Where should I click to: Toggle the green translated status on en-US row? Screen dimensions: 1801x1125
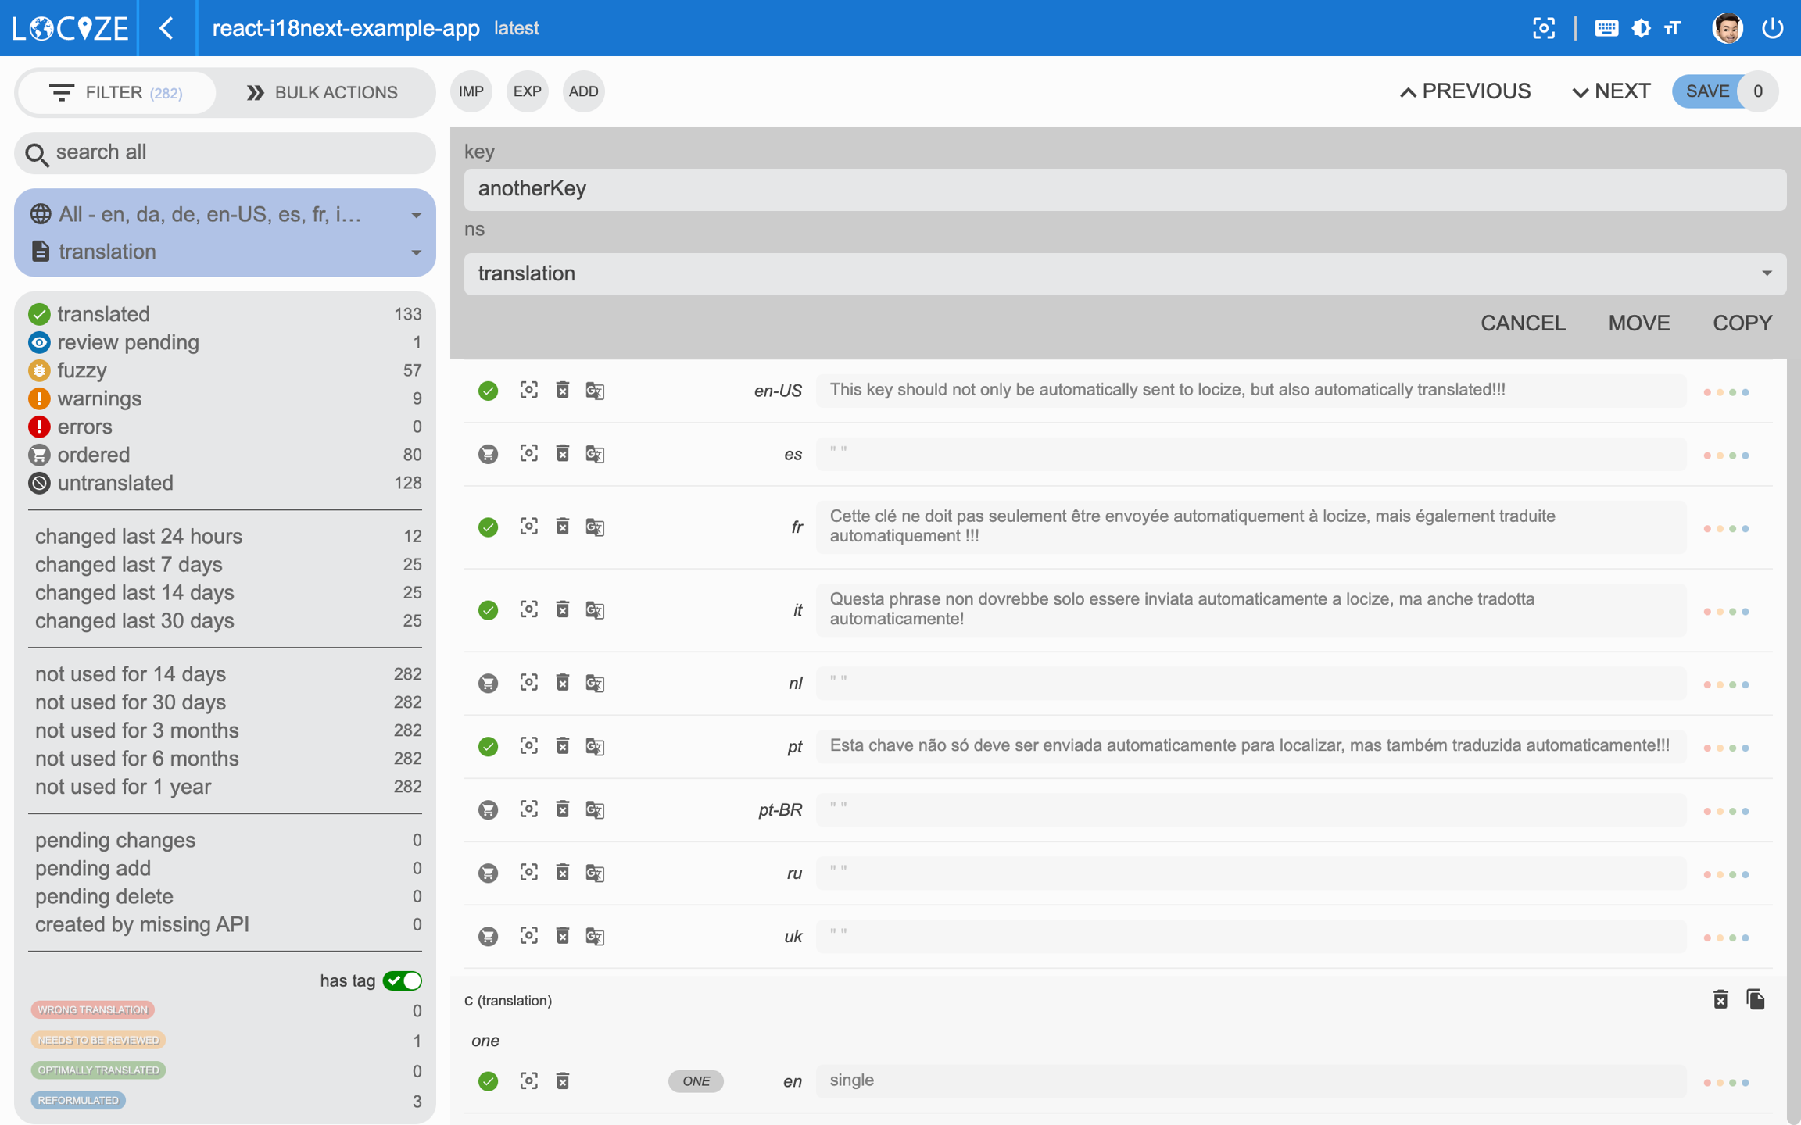pos(489,391)
